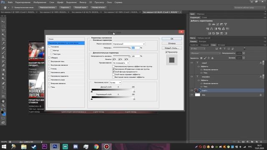Open the layer filter kind dropdown

coord(198,49)
